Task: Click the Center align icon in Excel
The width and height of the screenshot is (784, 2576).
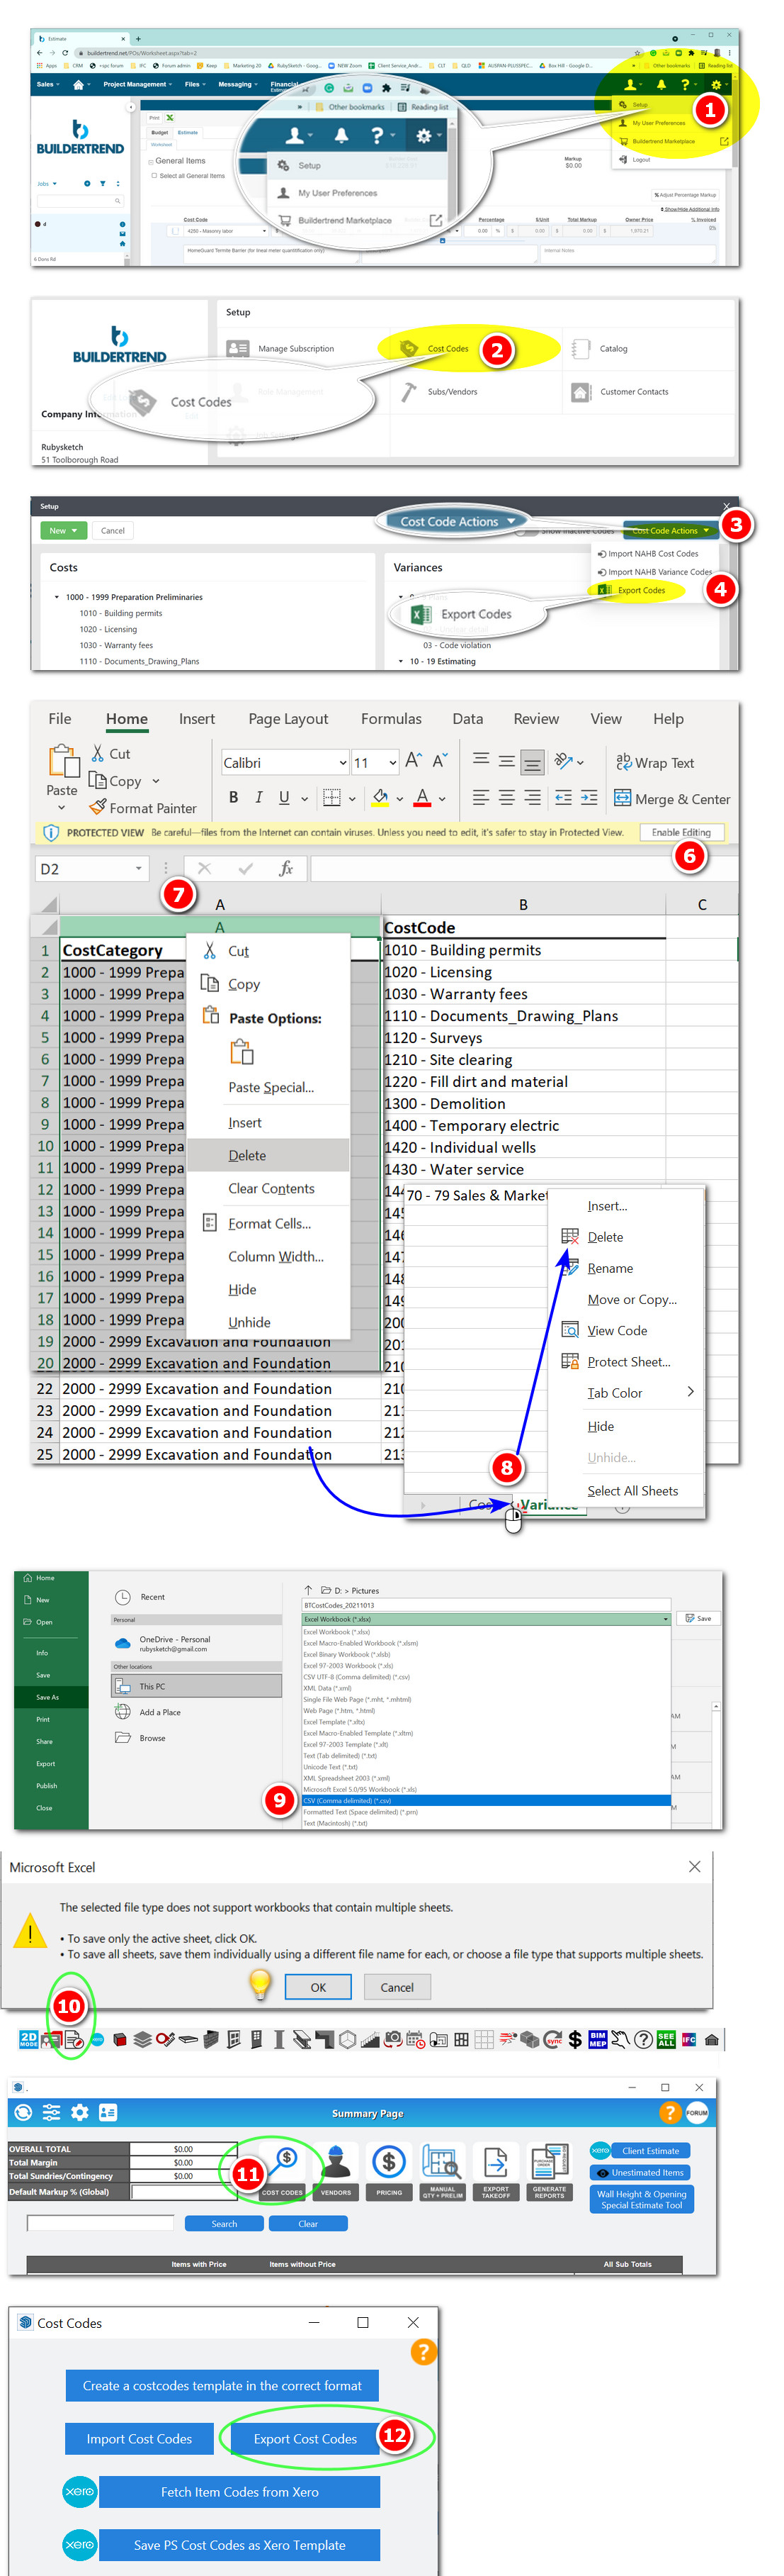Action: 506,797
